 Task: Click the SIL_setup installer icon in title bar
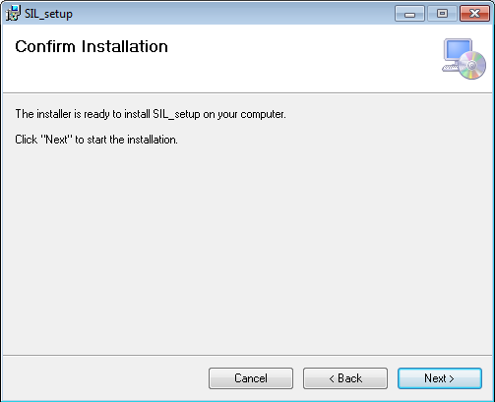coord(13,14)
